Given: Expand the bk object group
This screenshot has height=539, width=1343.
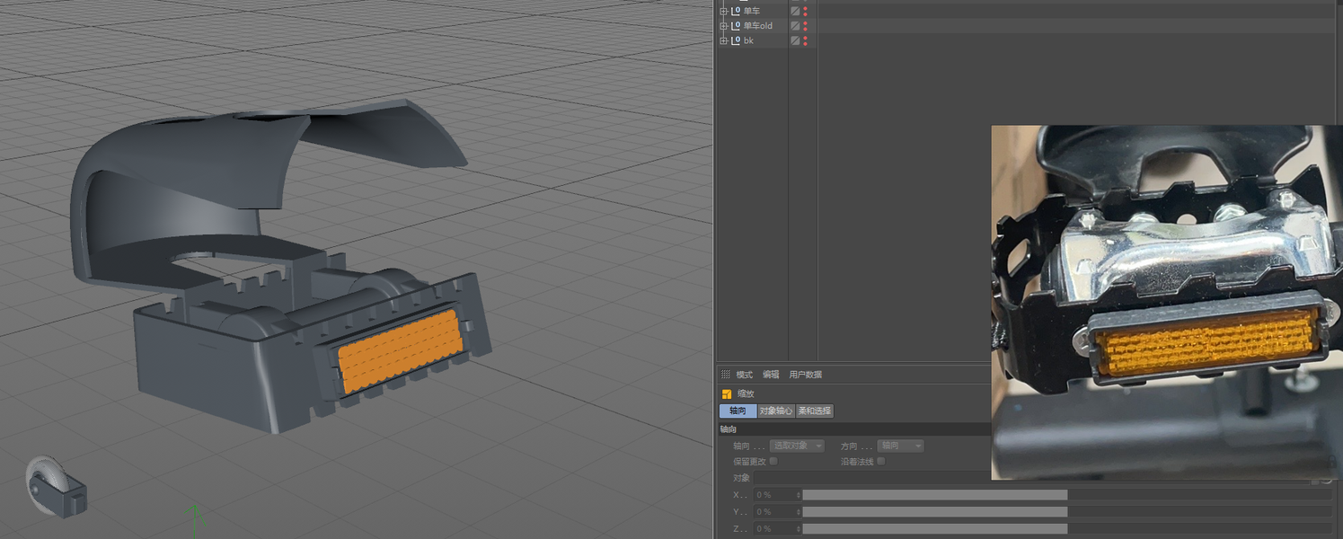Looking at the screenshot, I should pos(723,41).
